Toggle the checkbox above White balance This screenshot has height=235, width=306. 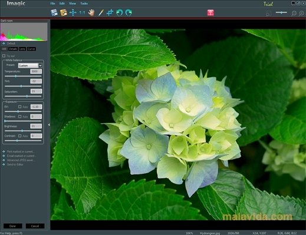click(4, 56)
